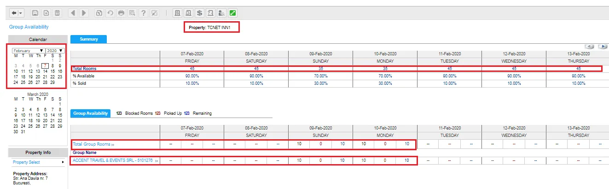
Task: Switch to the Summary tab
Action: (x=88, y=39)
